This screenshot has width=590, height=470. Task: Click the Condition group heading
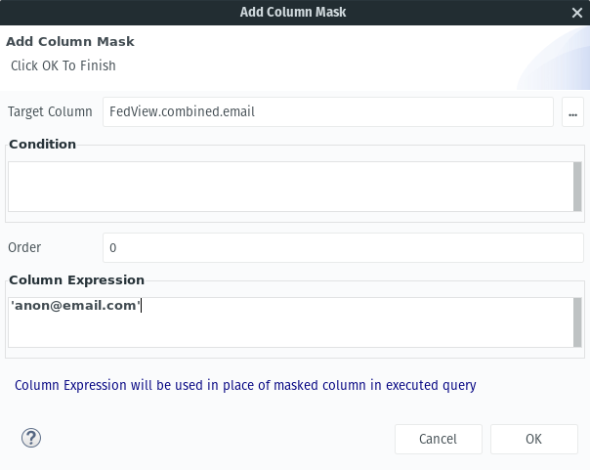[43, 144]
